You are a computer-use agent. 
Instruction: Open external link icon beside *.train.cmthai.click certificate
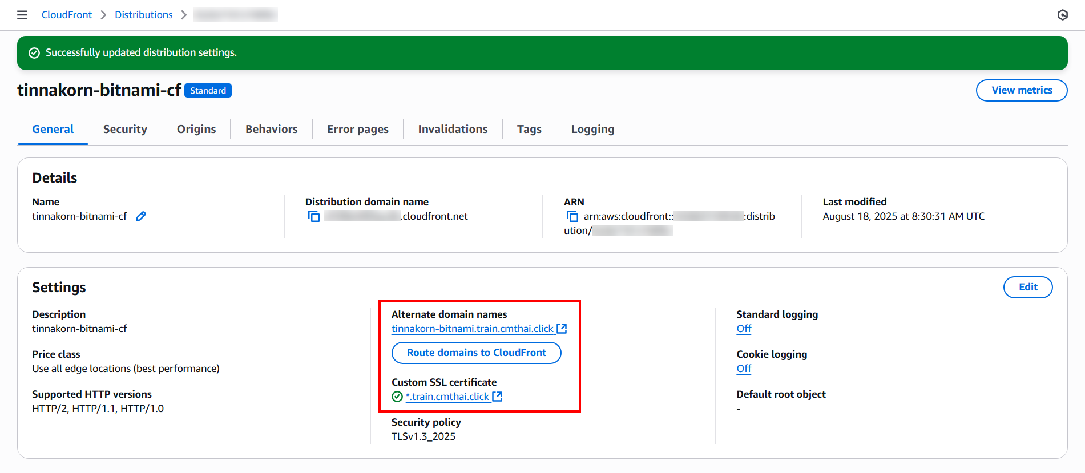point(497,397)
